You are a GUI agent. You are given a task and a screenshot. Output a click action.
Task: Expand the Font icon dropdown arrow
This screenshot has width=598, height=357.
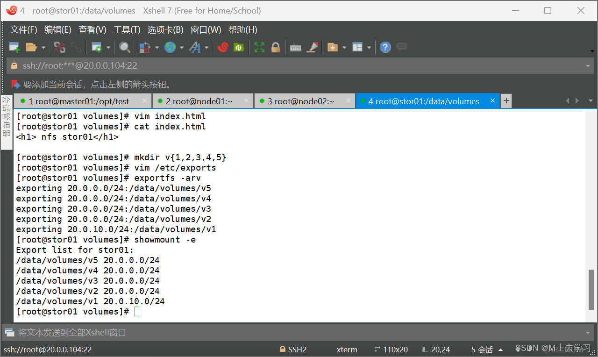(x=206, y=48)
